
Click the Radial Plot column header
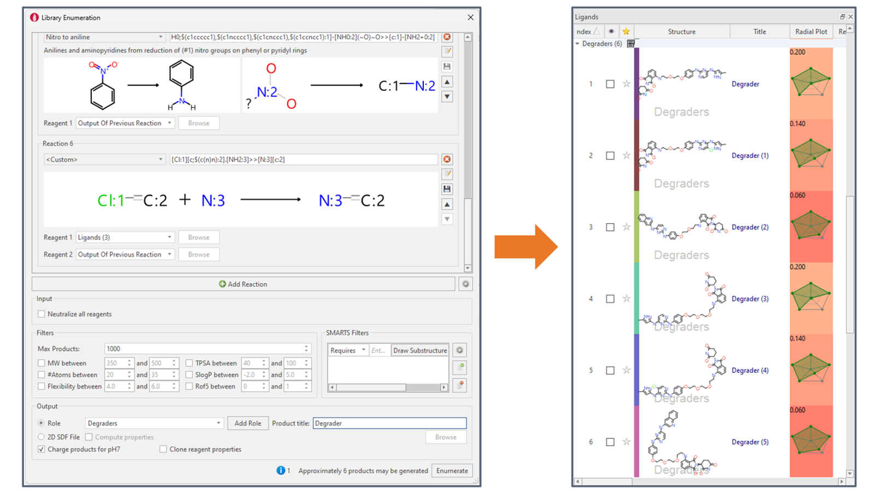810,32
